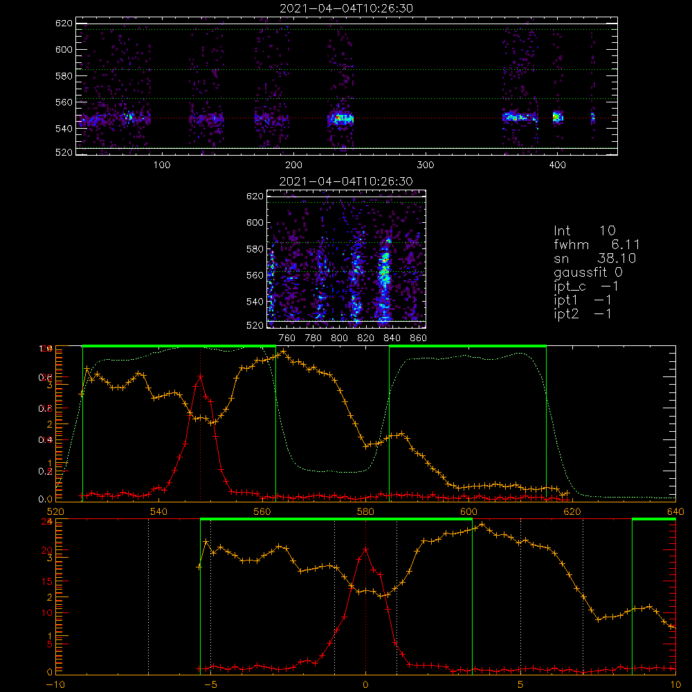The image size is (692, 692).
Task: Click brightest vertical streak near 835 in middle image
Action: [x=384, y=280]
